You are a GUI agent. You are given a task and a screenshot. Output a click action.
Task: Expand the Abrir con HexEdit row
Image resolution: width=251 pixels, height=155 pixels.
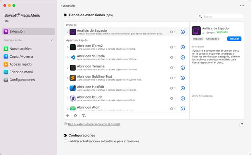pyautogui.click(x=68, y=88)
